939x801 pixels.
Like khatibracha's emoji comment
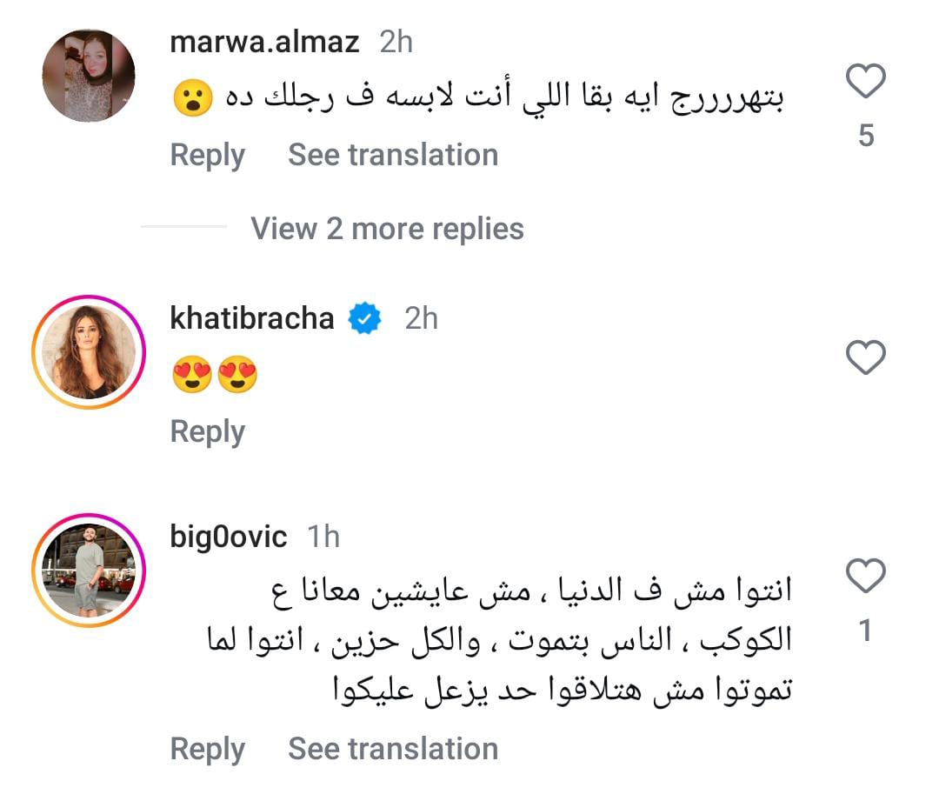pyautogui.click(x=865, y=357)
